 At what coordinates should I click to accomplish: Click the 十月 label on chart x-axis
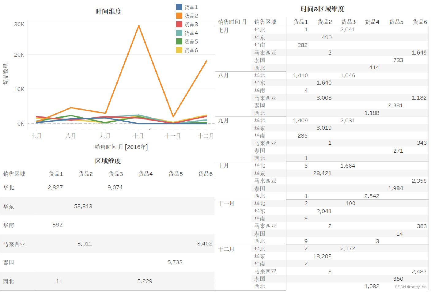point(138,136)
